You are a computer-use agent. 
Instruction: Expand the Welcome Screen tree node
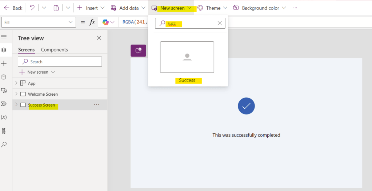click(x=16, y=94)
